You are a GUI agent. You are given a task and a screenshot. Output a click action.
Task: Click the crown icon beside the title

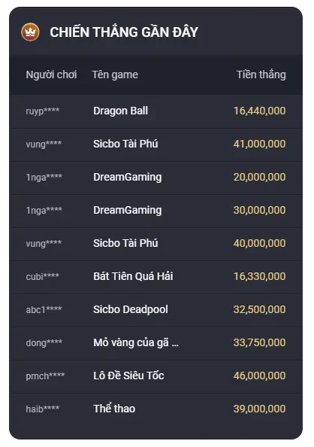click(x=30, y=32)
